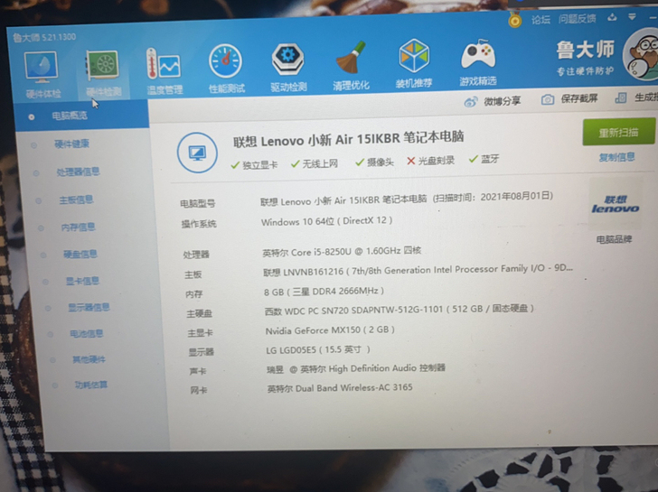Image resolution: width=658 pixels, height=492 pixels.
Task: Click the 8 GB DDR4 2666MHz memory value
Action: click(324, 292)
